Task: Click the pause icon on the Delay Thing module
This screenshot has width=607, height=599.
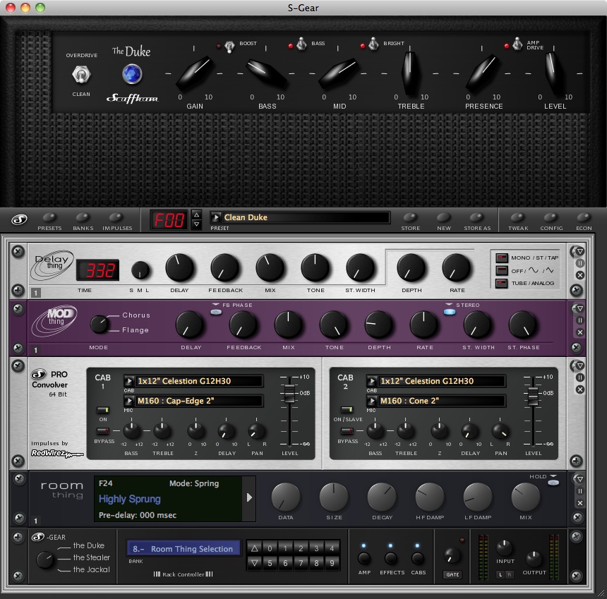Action: tap(579, 263)
